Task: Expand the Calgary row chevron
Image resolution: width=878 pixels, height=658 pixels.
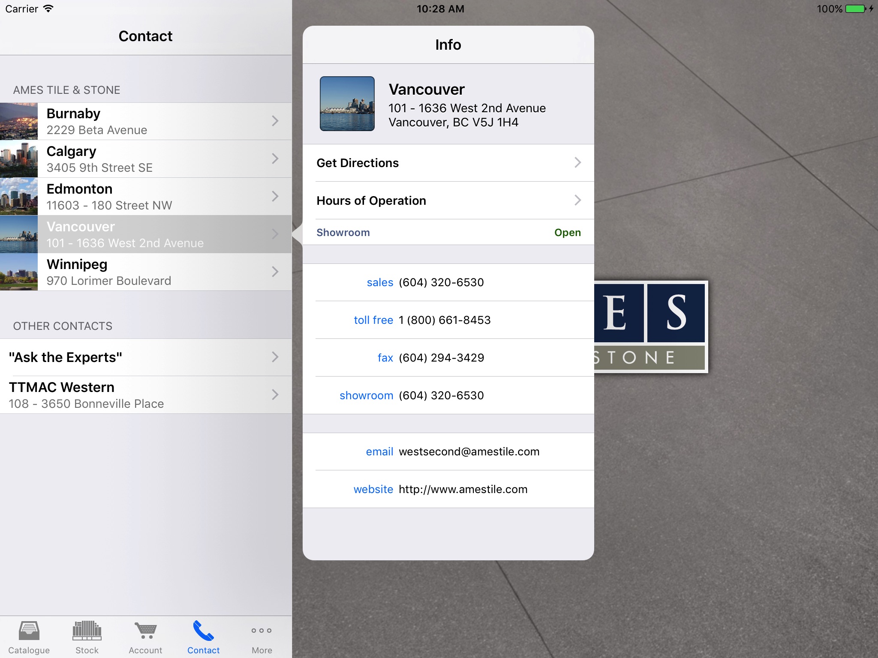Action: (x=275, y=159)
